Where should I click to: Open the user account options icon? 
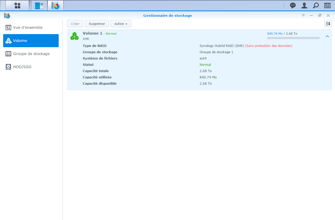[x=304, y=6]
